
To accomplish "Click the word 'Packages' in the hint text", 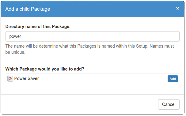I will [x=87, y=46].
